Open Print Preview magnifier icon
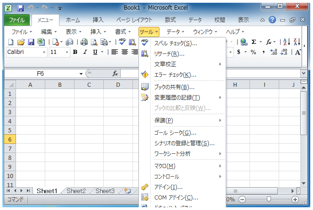The image size is (313, 210). [x=94, y=42]
